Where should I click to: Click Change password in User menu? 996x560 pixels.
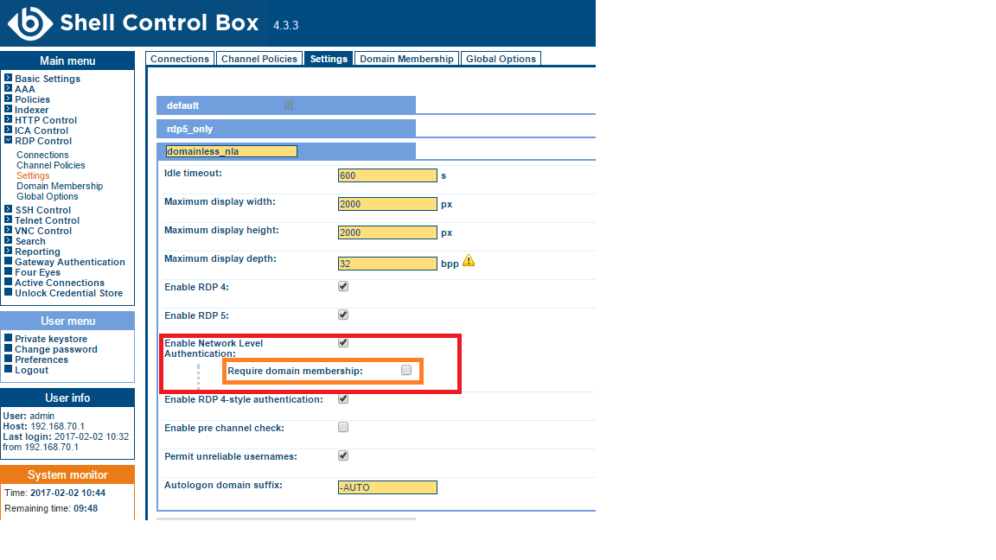coord(55,349)
